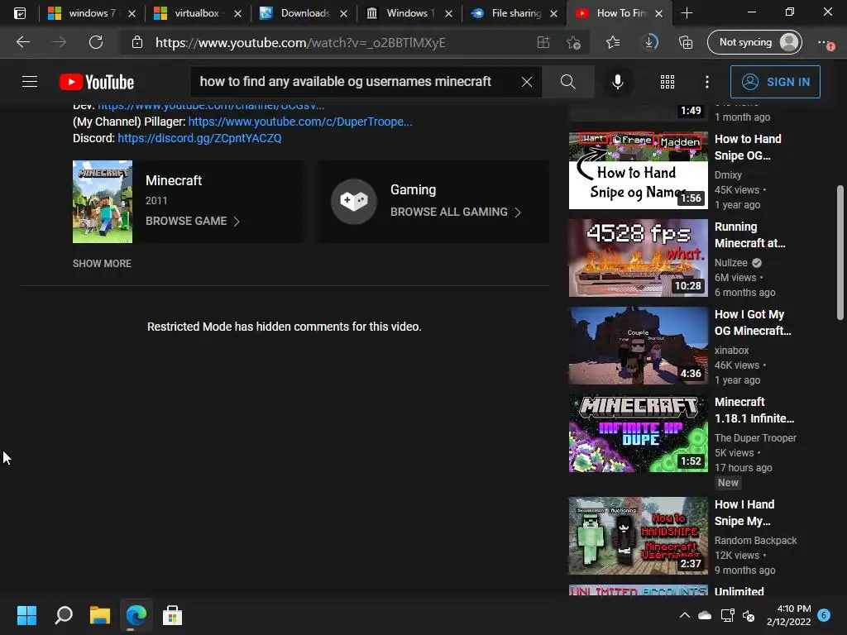
Task: Go back to the previous page
Action: tap(22, 42)
